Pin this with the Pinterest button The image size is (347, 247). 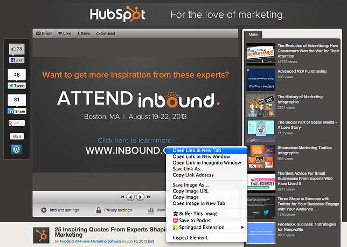coord(17,136)
